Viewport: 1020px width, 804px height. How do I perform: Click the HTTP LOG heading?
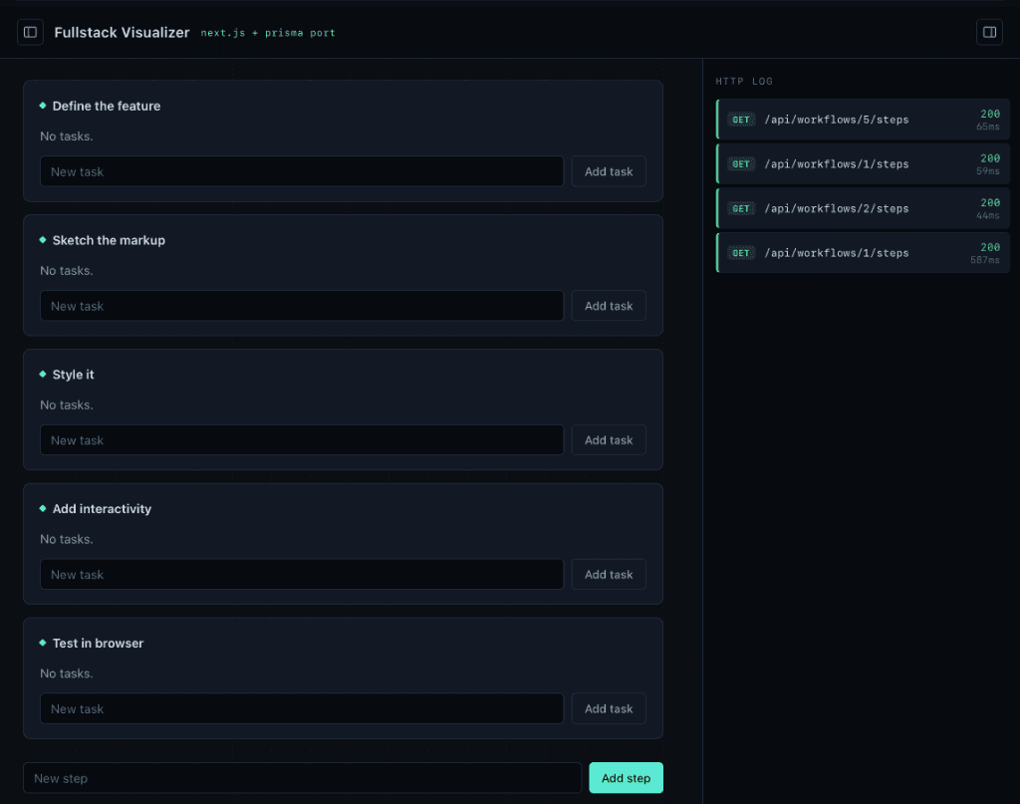click(x=743, y=82)
